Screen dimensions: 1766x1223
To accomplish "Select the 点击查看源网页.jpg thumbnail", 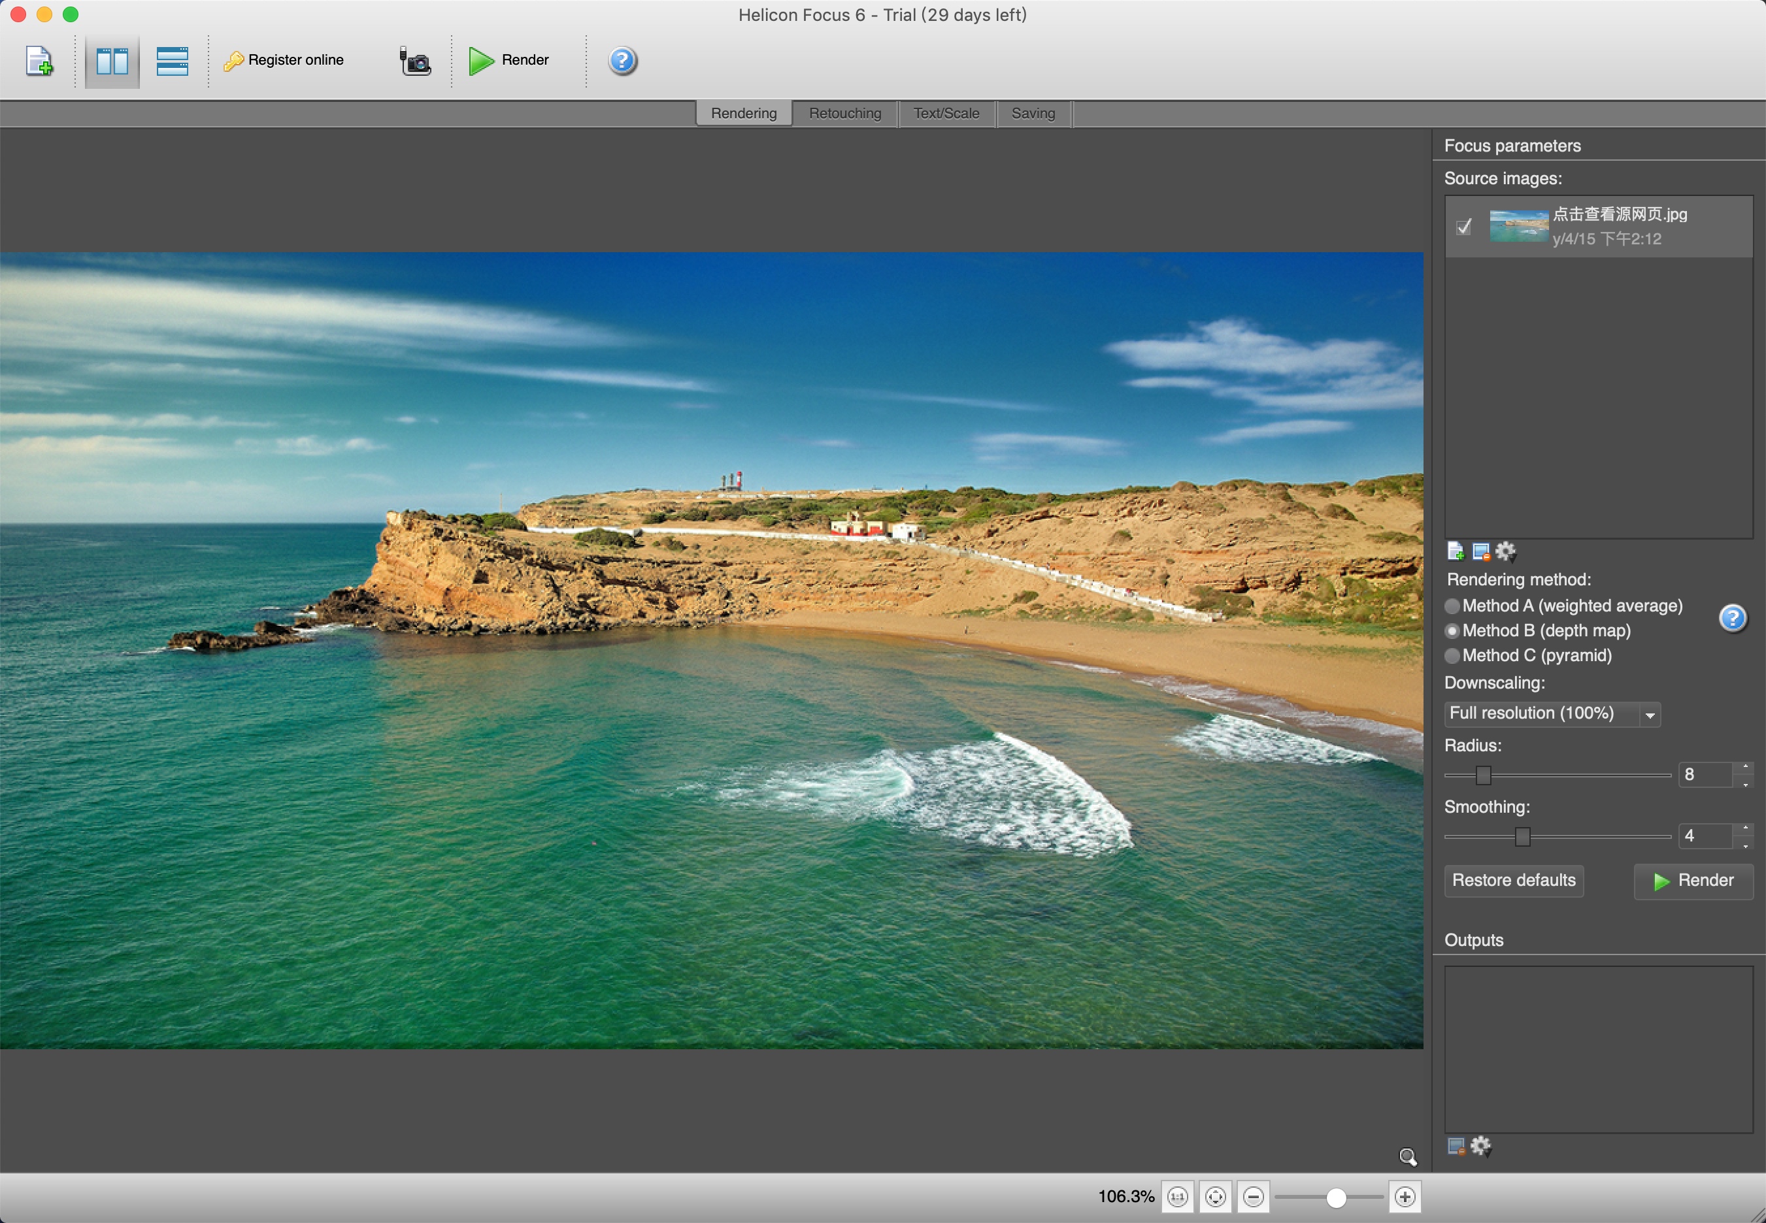I will point(1518,226).
